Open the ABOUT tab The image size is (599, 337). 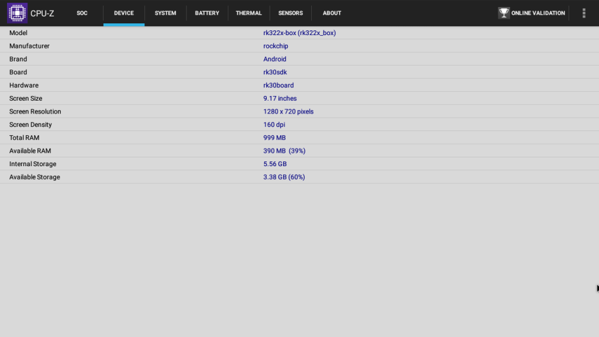(332, 13)
